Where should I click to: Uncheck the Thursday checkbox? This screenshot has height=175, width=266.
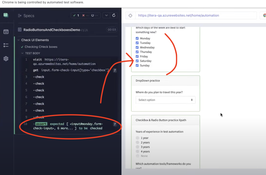pyautogui.click(x=137, y=52)
